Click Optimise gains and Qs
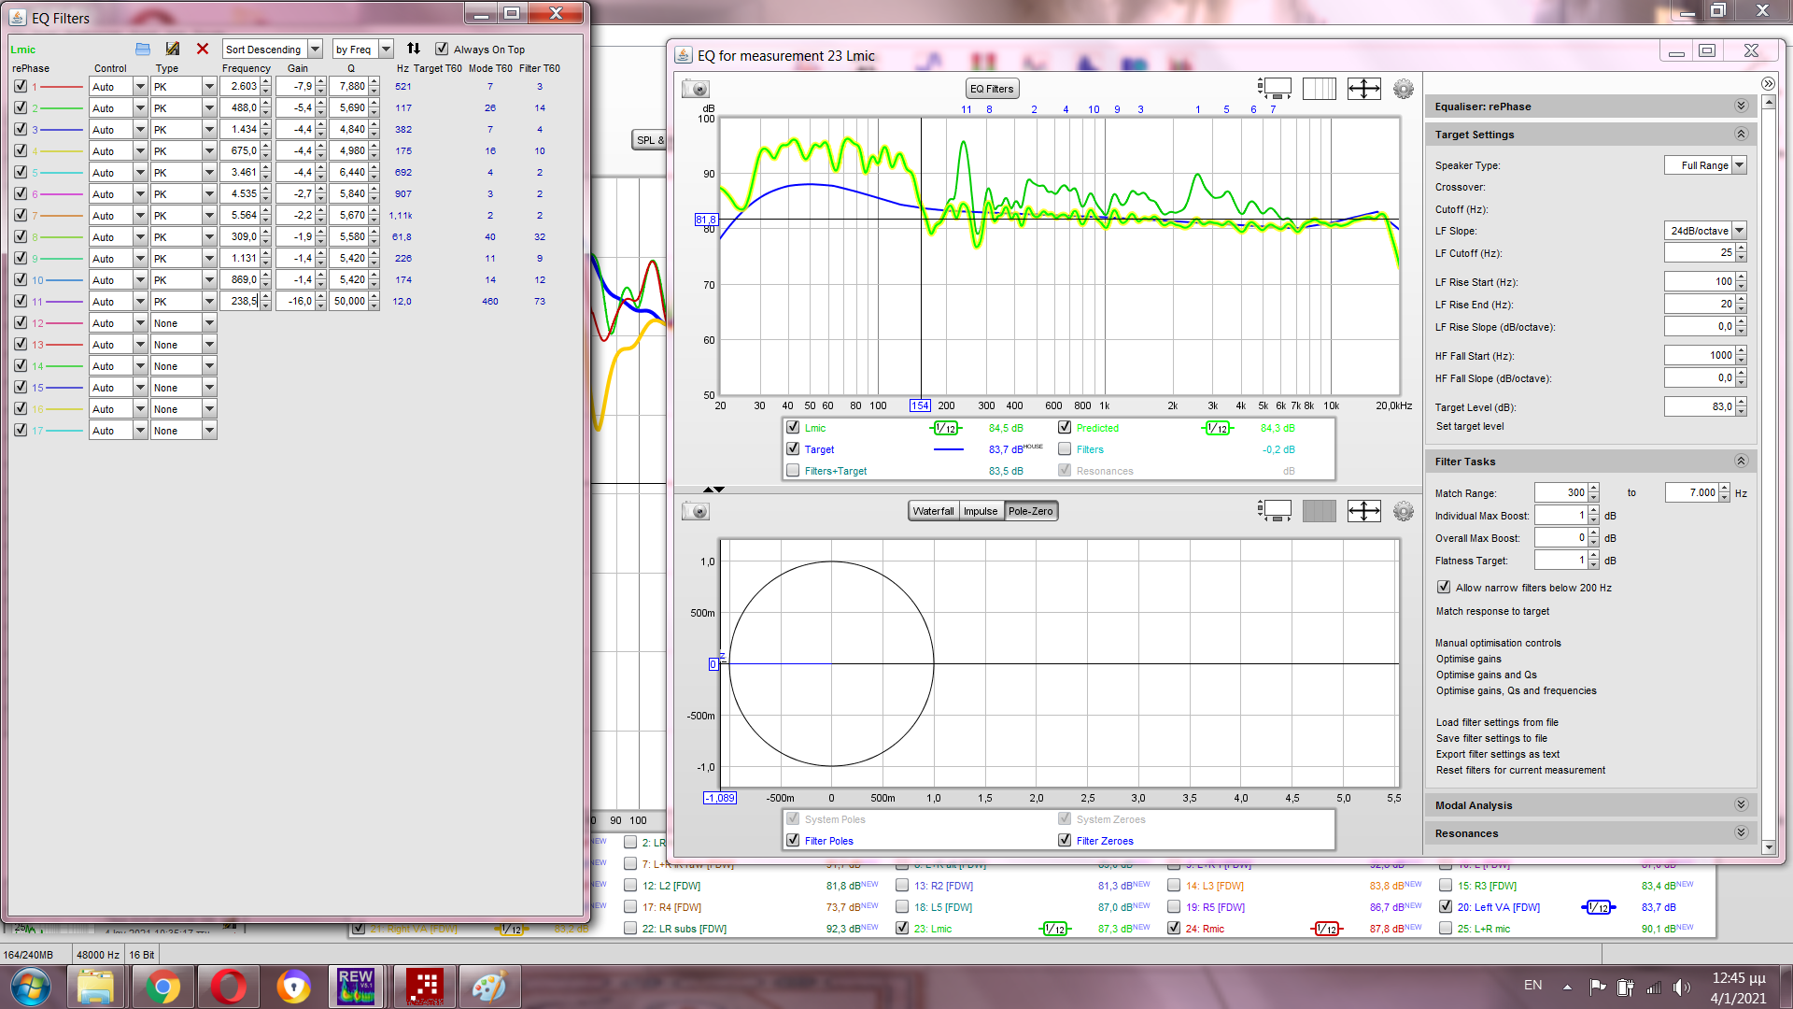Viewport: 1793px width, 1009px height. pos(1486,675)
